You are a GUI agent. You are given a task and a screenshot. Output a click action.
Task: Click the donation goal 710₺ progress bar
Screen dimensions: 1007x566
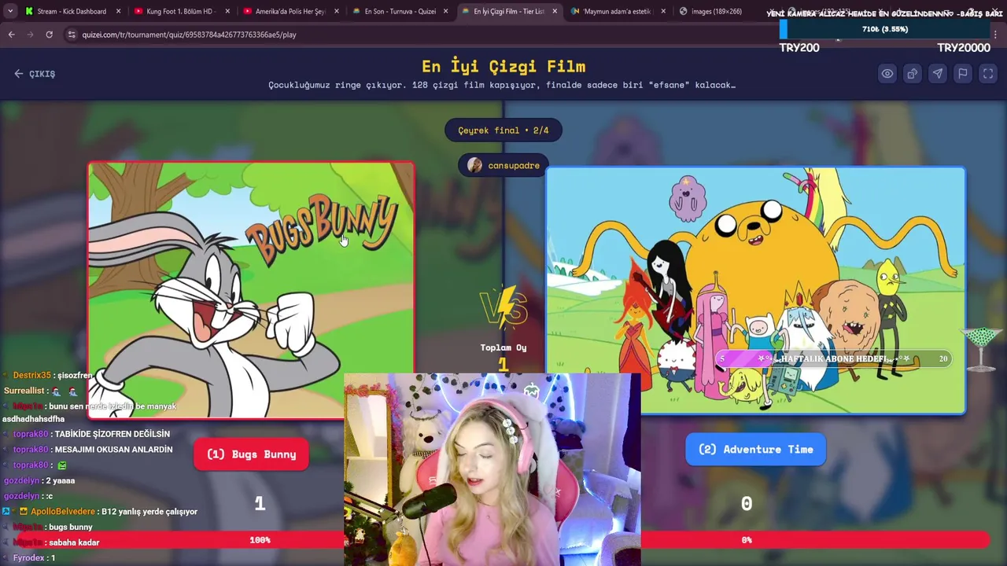click(x=884, y=30)
